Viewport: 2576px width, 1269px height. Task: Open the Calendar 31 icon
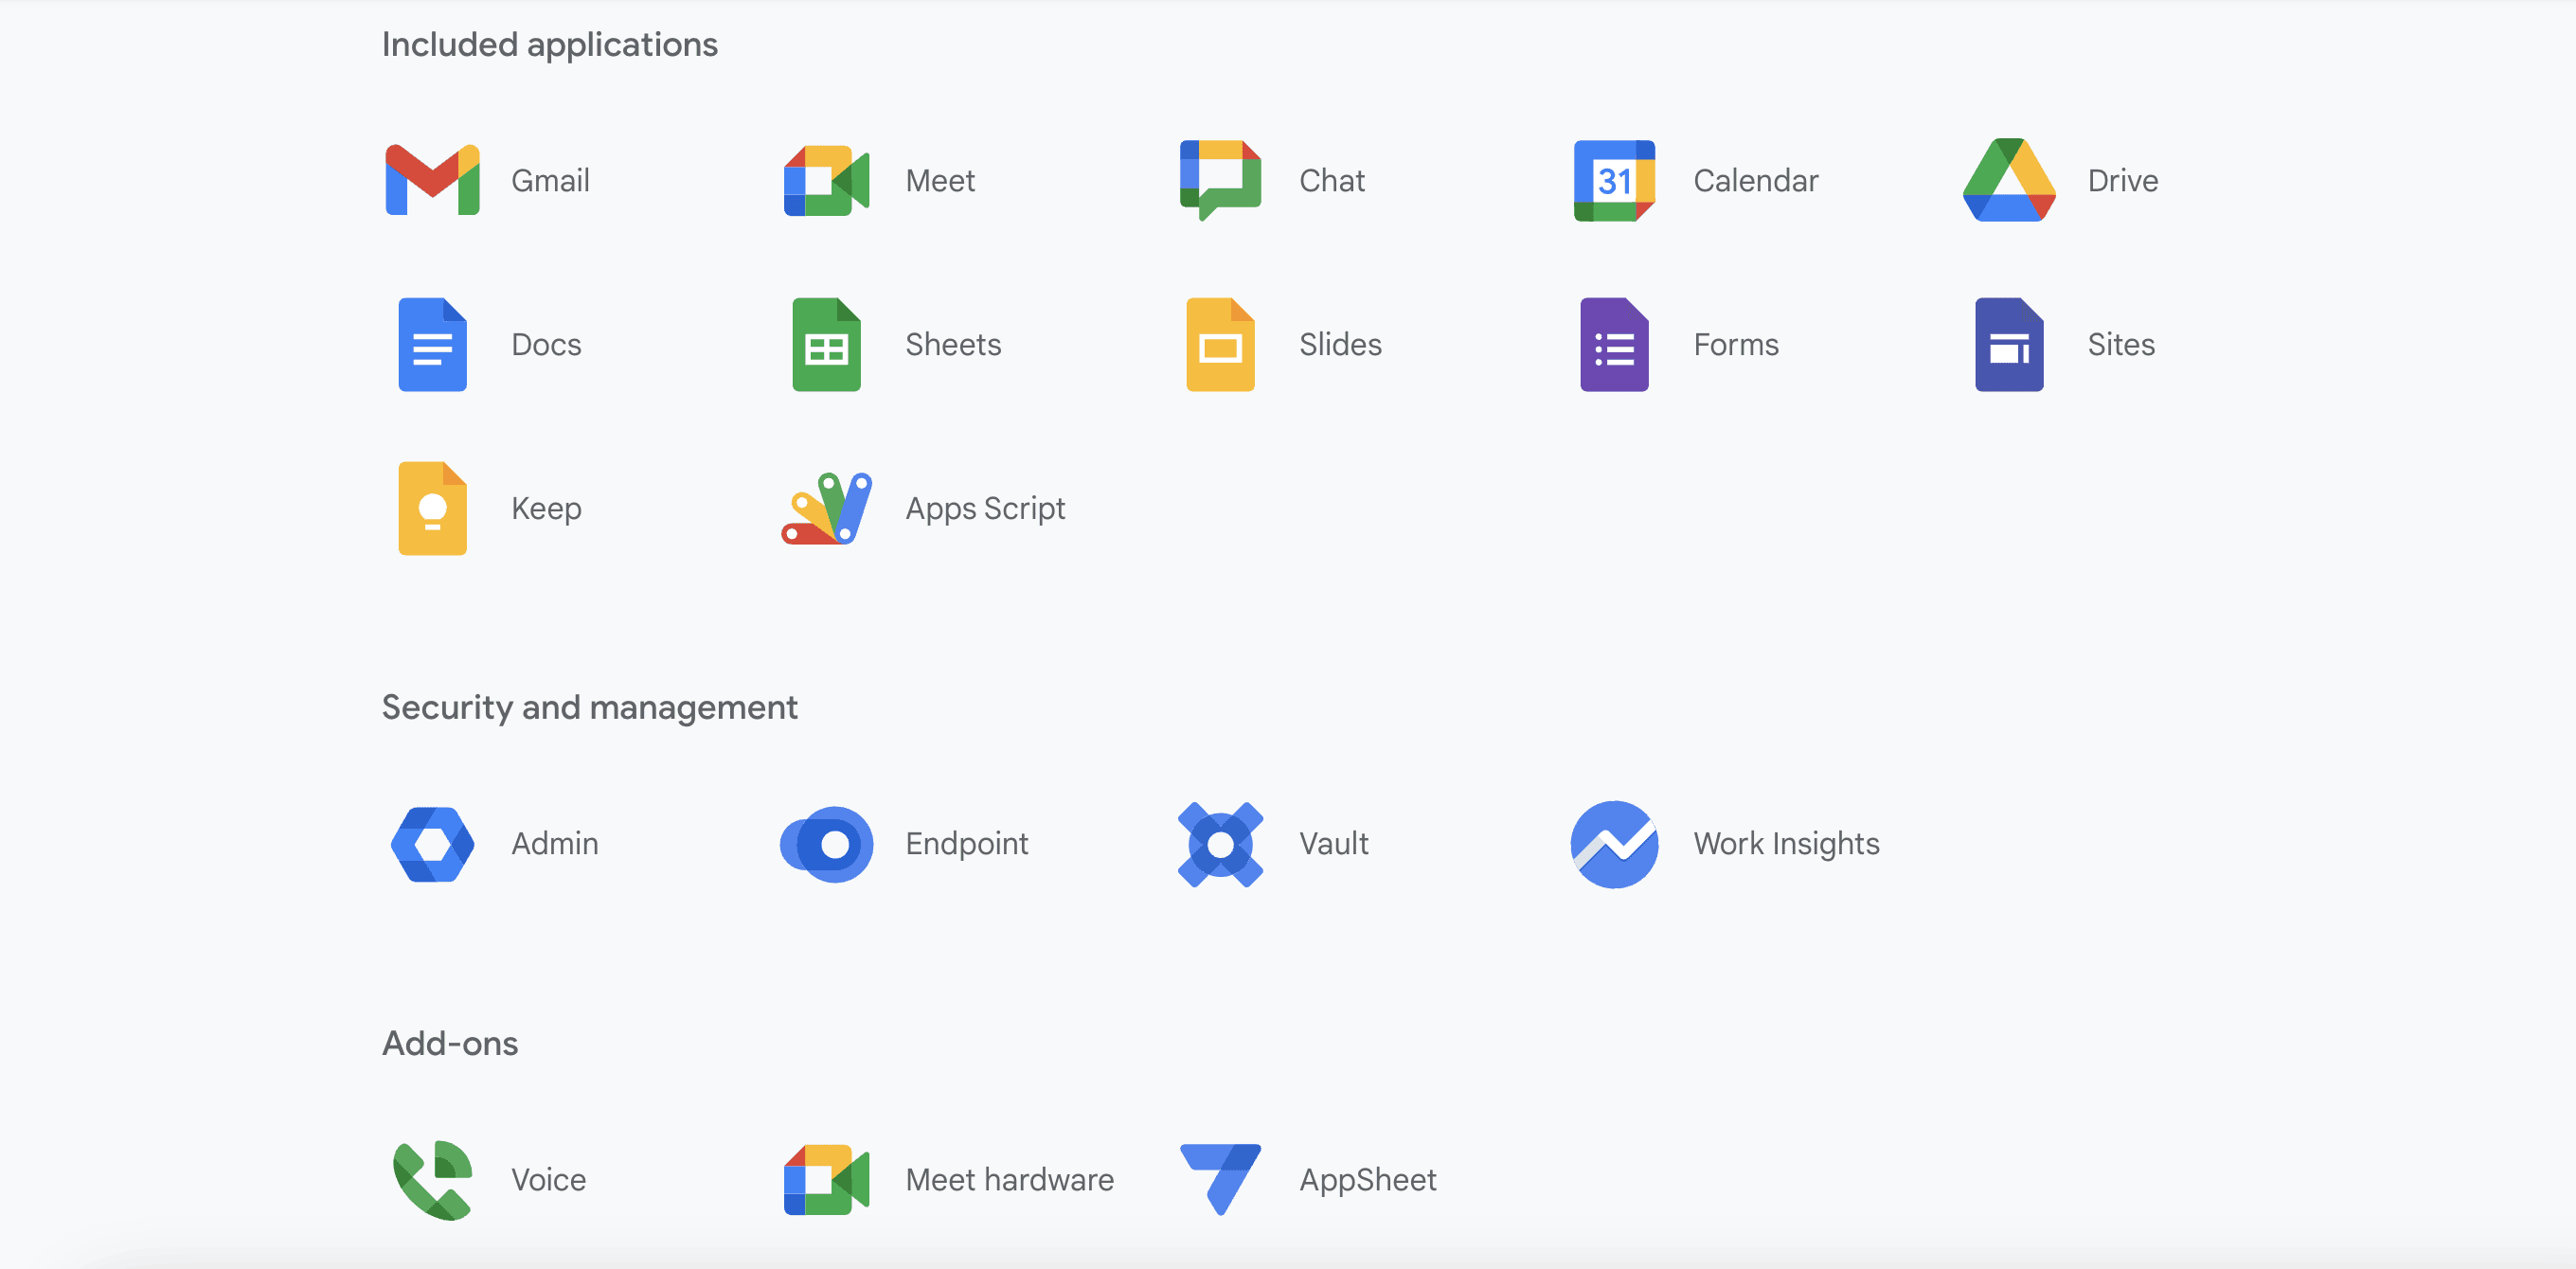click(1614, 181)
